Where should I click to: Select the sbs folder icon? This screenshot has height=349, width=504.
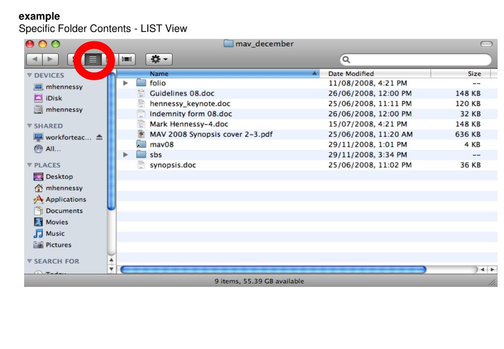click(x=141, y=155)
